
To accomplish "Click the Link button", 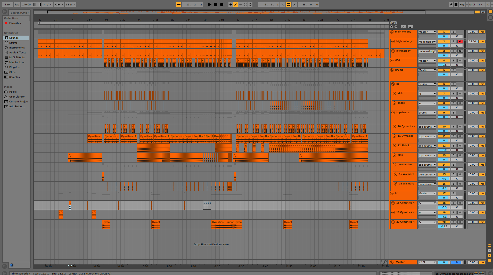I will pos(8,4).
